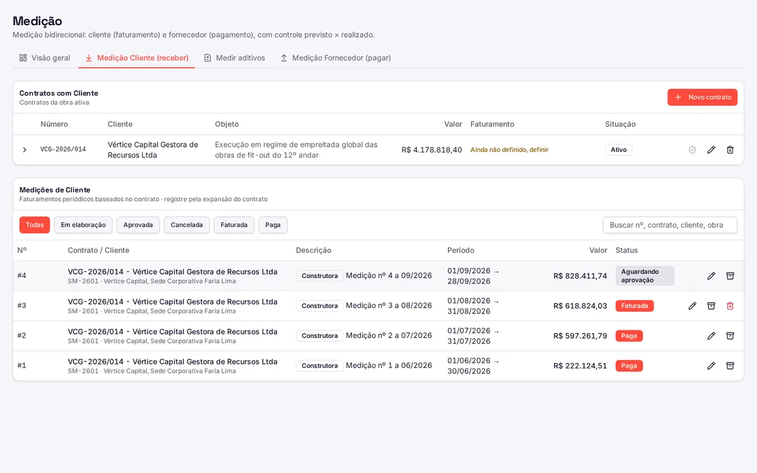Delete contract VCG-2026/014 using the trash icon
This screenshot has width=757, height=473.
[730, 150]
